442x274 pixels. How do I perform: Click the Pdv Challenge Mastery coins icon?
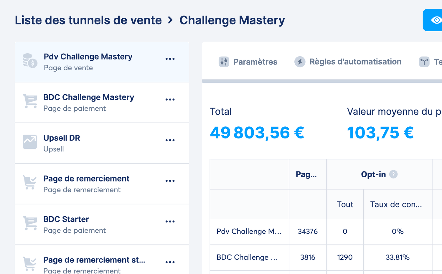coord(30,60)
